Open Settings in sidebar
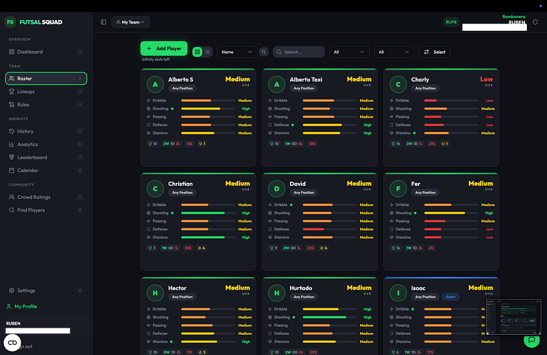The width and height of the screenshot is (547, 355). [x=46, y=291]
